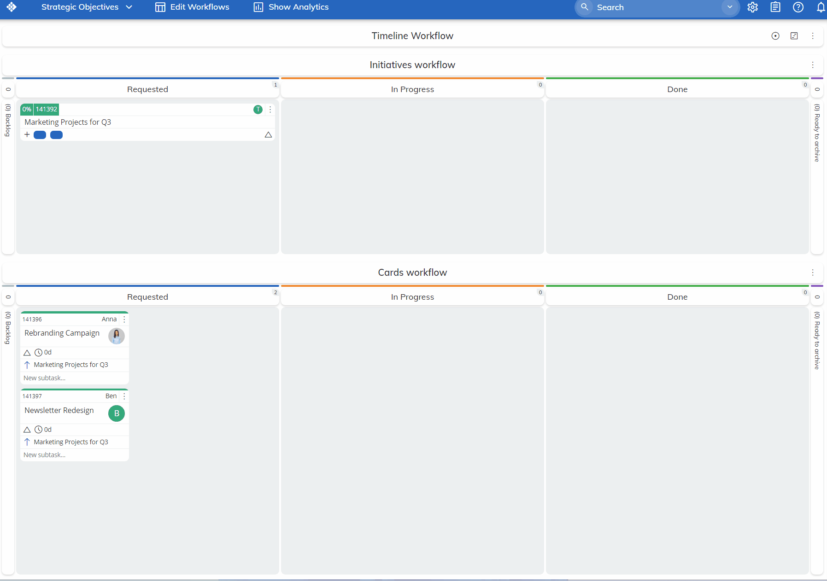Click the focus target icon on Timeline Workflow header
Screen dimensions: 827x581
(775, 36)
